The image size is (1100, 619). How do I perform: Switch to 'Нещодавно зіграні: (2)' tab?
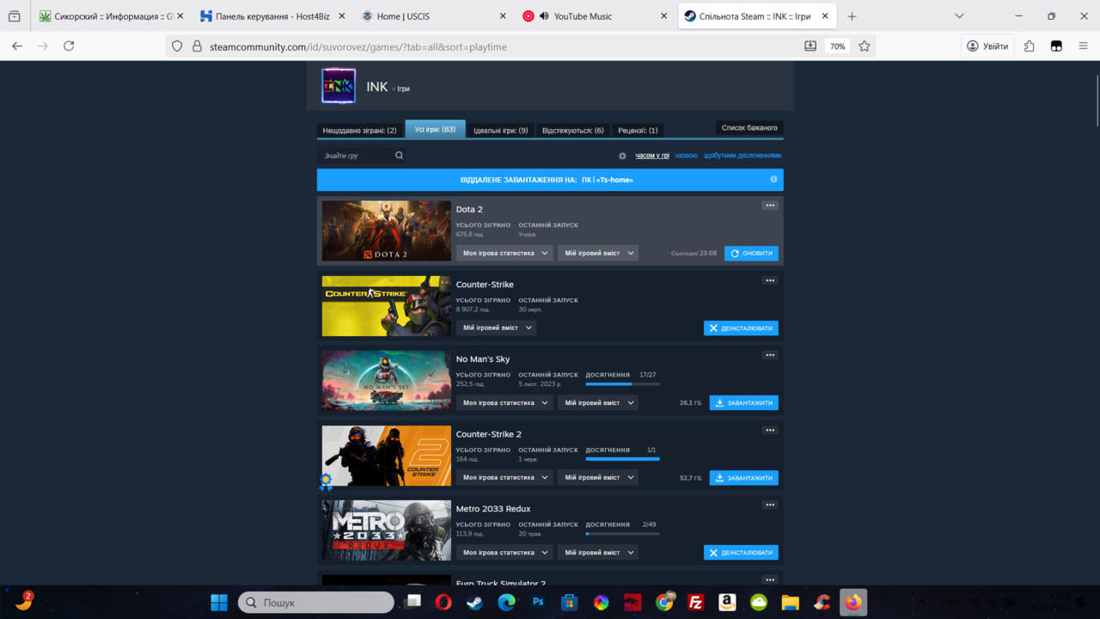(x=360, y=131)
